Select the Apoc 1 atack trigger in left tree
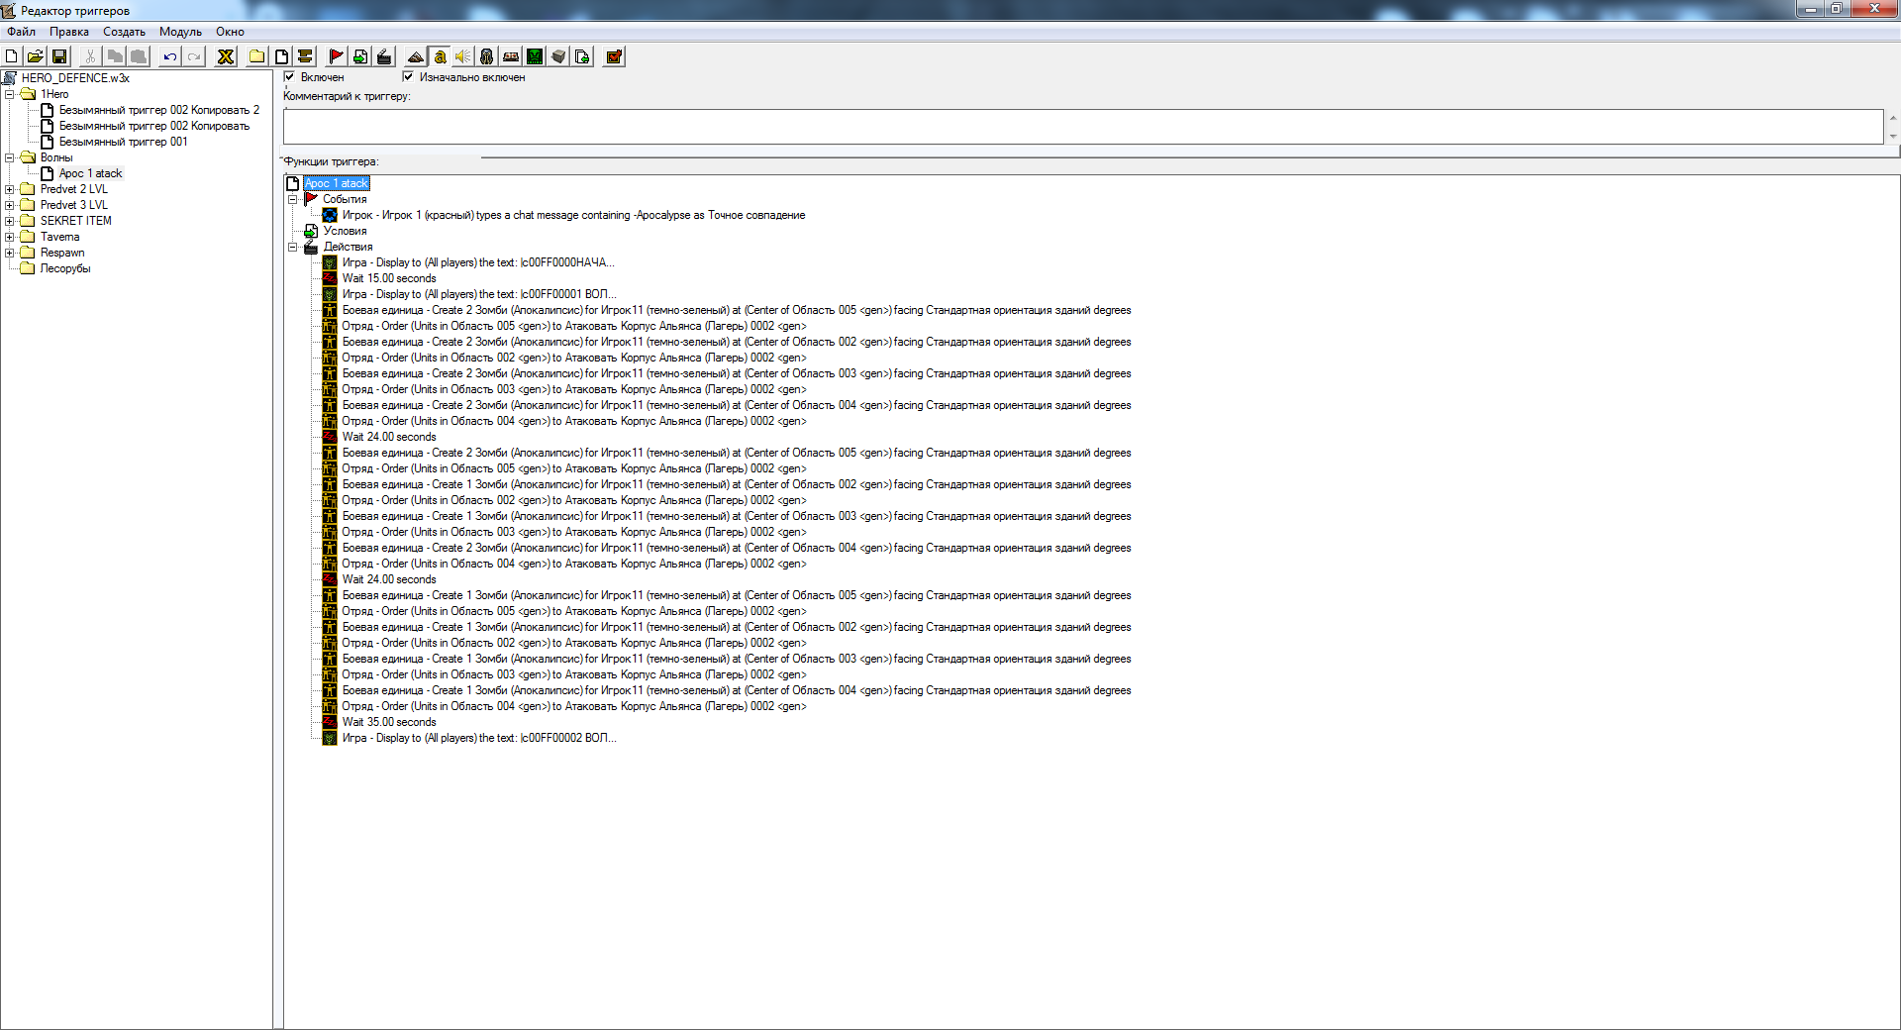1901x1030 pixels. [90, 173]
